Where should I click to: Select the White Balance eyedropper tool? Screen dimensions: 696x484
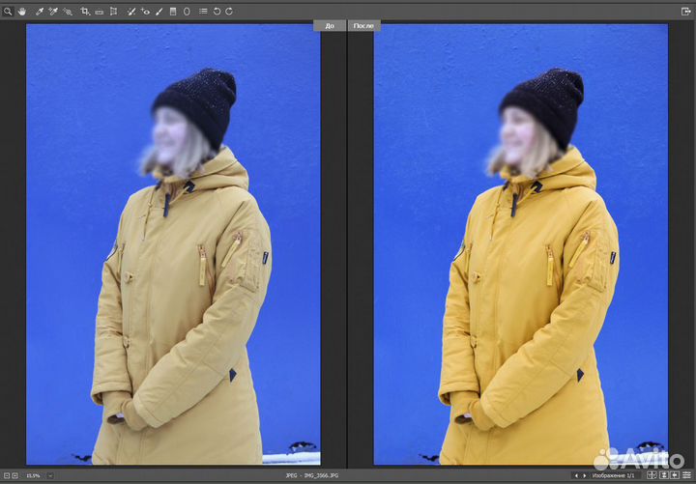click(x=39, y=12)
